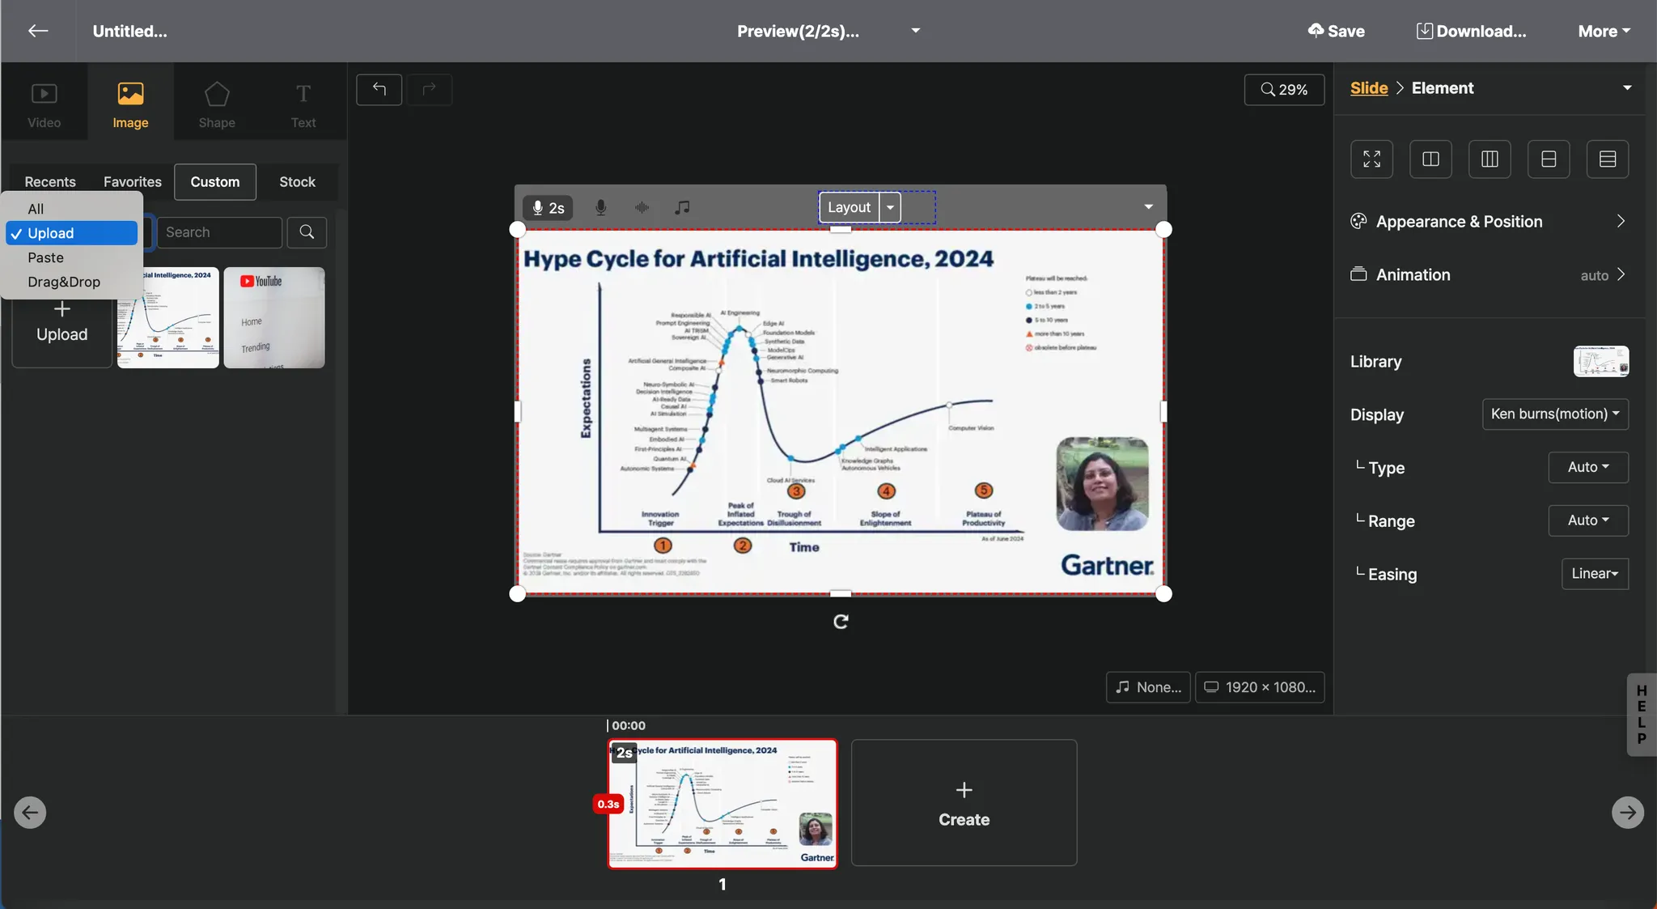Open the Preview(2/2s) dropdown arrow
Viewport: 1657px width, 909px height.
point(916,31)
